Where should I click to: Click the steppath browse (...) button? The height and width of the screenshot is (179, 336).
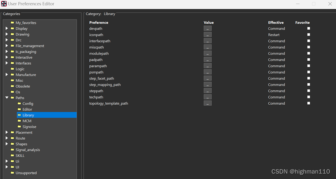(207, 91)
